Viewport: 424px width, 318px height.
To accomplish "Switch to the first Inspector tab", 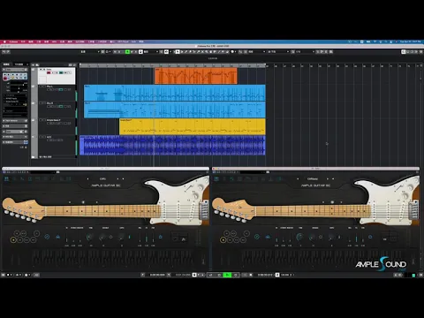I will (6, 64).
